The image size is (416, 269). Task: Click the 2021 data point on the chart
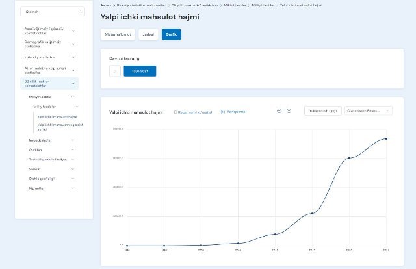[x=386, y=139]
